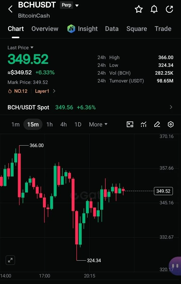
Task: Add BCHUSDT to favorites with star icon
Action: (x=139, y=9)
